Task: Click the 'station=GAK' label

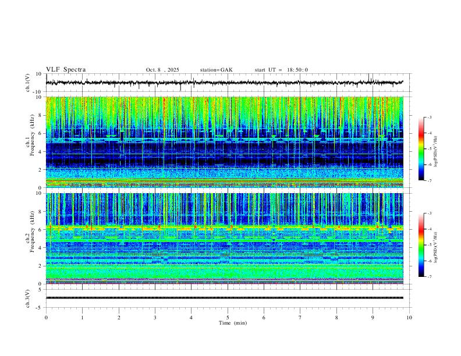Action: coord(216,70)
